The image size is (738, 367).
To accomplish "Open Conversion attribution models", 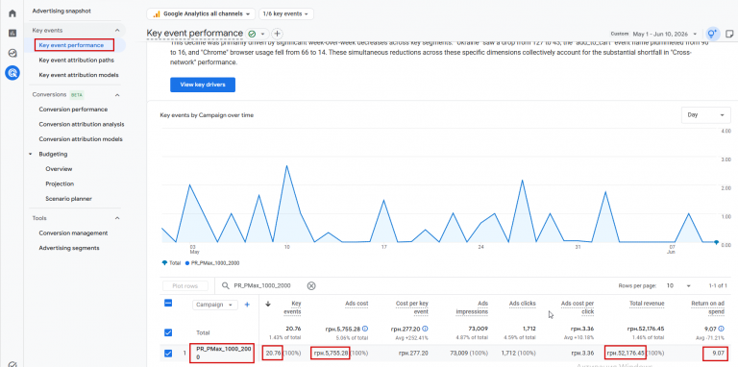I will (81, 139).
